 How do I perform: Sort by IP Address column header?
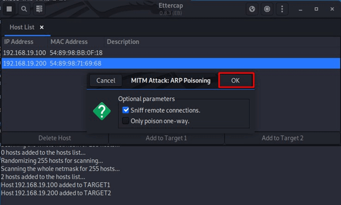click(19, 42)
